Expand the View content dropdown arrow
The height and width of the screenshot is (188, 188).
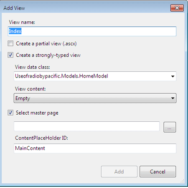pos(173,98)
